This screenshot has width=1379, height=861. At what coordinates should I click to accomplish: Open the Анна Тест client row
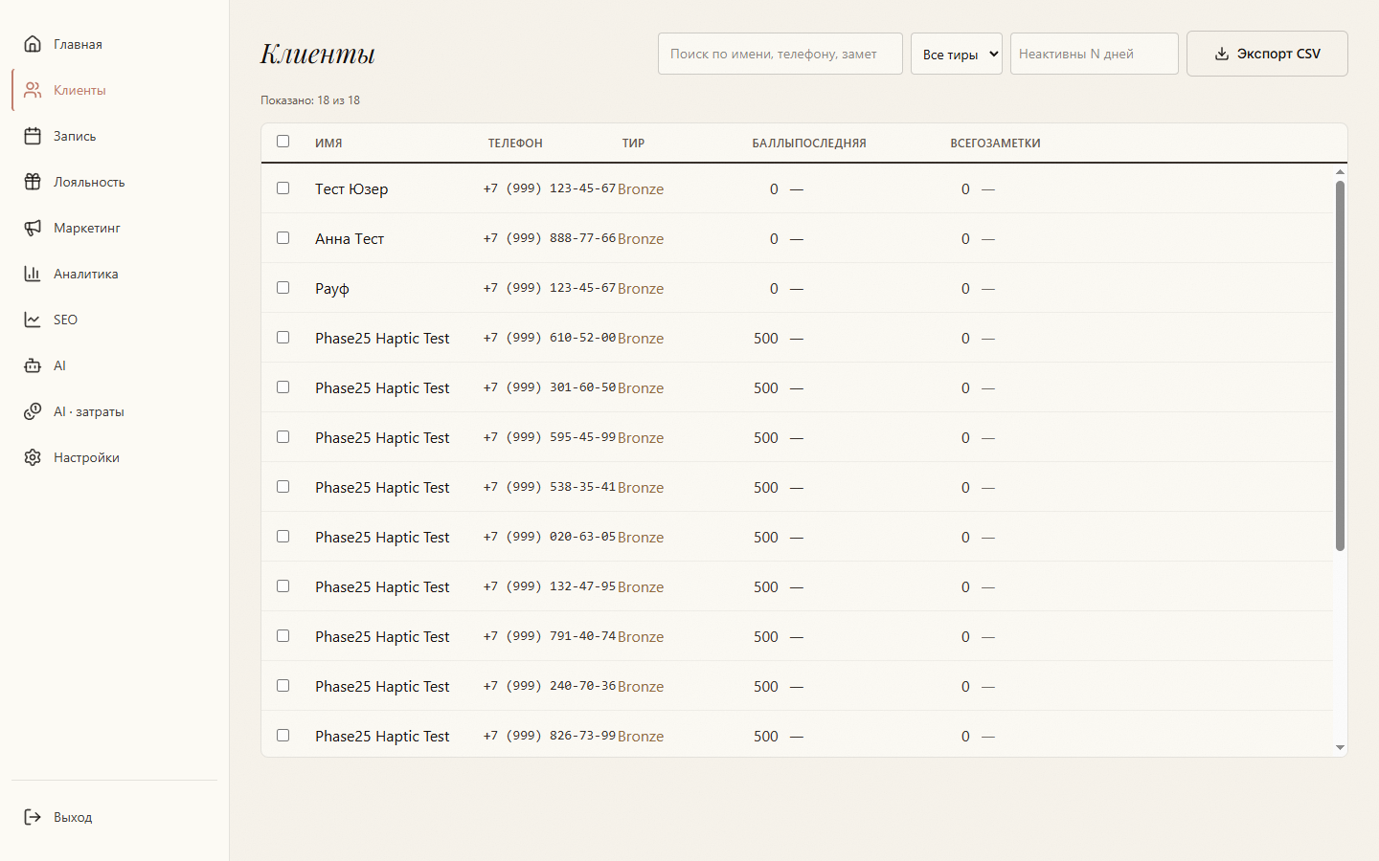click(x=797, y=238)
